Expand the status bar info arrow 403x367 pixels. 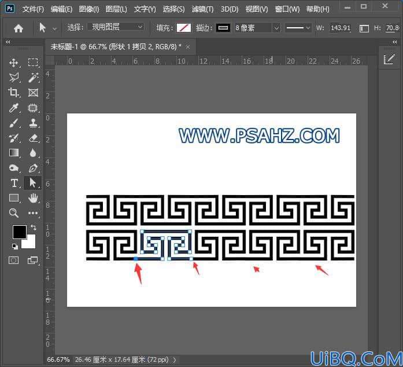[x=175, y=359]
